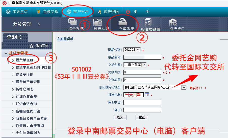The height and width of the screenshot is (138, 228).
Task: Click the 提货日期 date field
Action: pos(133,95)
